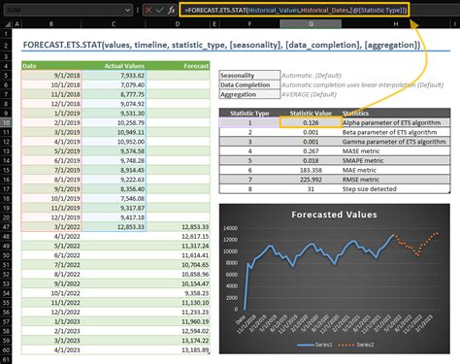Select row 47 header

tap(6, 227)
